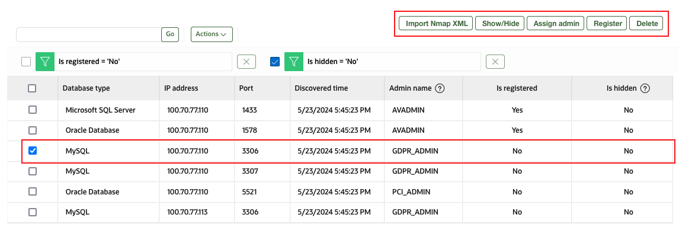Click port 1578 cell
This screenshot has height=227, width=679.
click(249, 130)
